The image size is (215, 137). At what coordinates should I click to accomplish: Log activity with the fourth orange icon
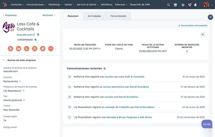35,49
